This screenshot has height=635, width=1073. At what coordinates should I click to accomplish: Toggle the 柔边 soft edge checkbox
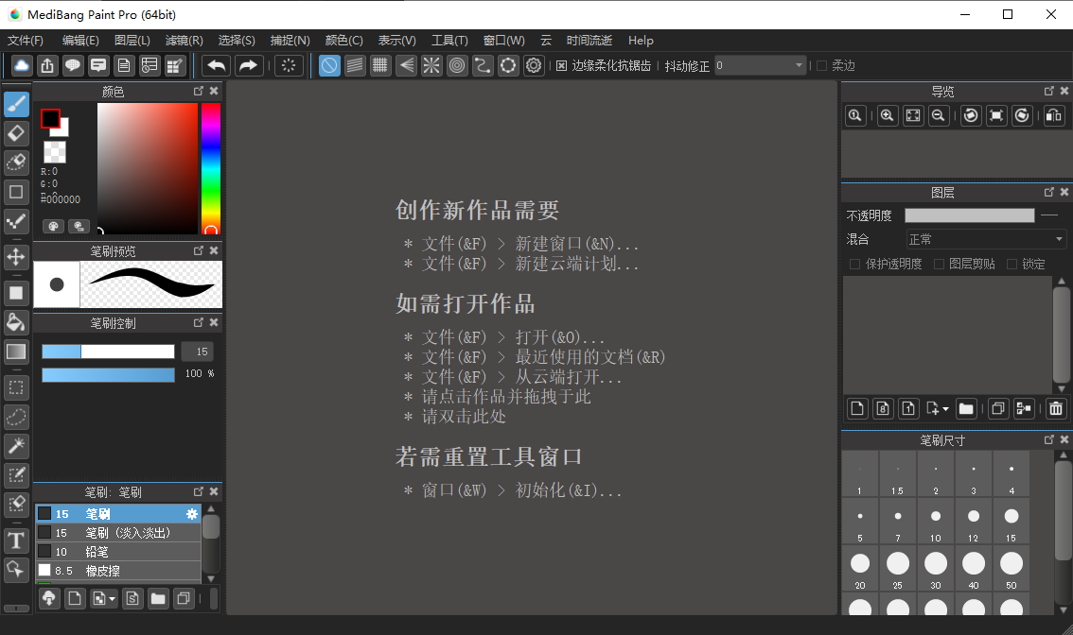(822, 65)
